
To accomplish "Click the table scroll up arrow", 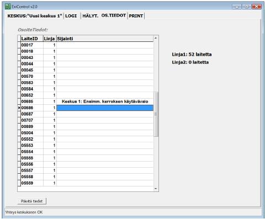I will (156, 38).
